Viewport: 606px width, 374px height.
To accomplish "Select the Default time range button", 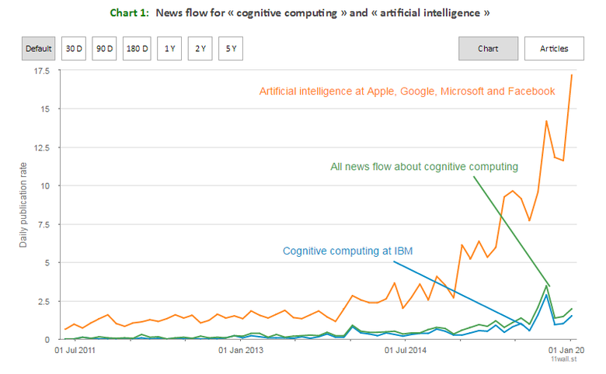I will coord(38,48).
